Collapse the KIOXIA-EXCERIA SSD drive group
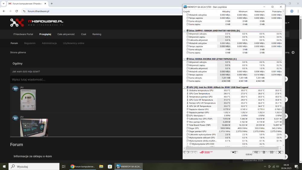The image size is (302, 170). click(x=185, y=59)
